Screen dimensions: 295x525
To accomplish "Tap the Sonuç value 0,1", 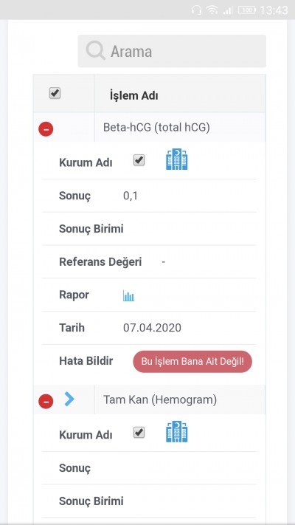I will point(131,196).
